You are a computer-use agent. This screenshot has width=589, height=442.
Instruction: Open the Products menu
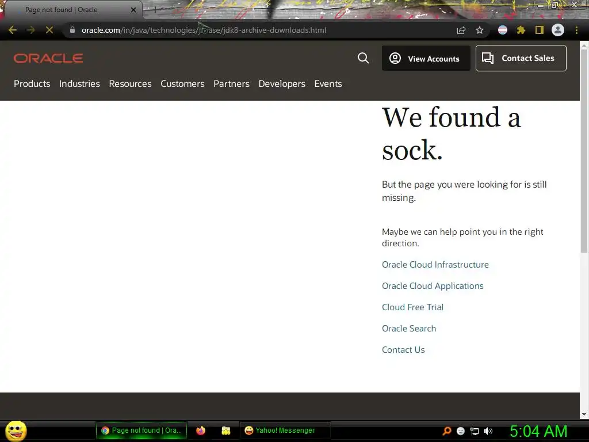point(32,84)
